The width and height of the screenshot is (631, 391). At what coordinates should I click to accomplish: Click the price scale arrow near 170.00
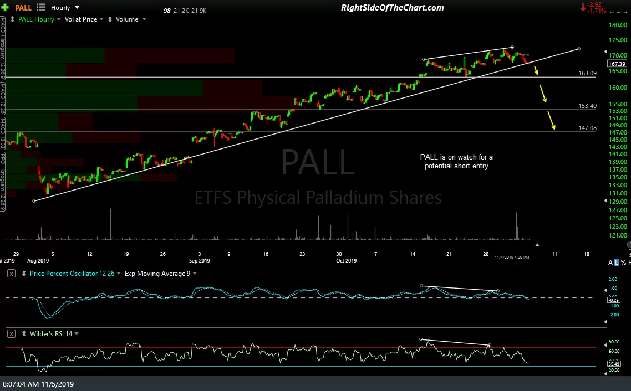pos(605,52)
